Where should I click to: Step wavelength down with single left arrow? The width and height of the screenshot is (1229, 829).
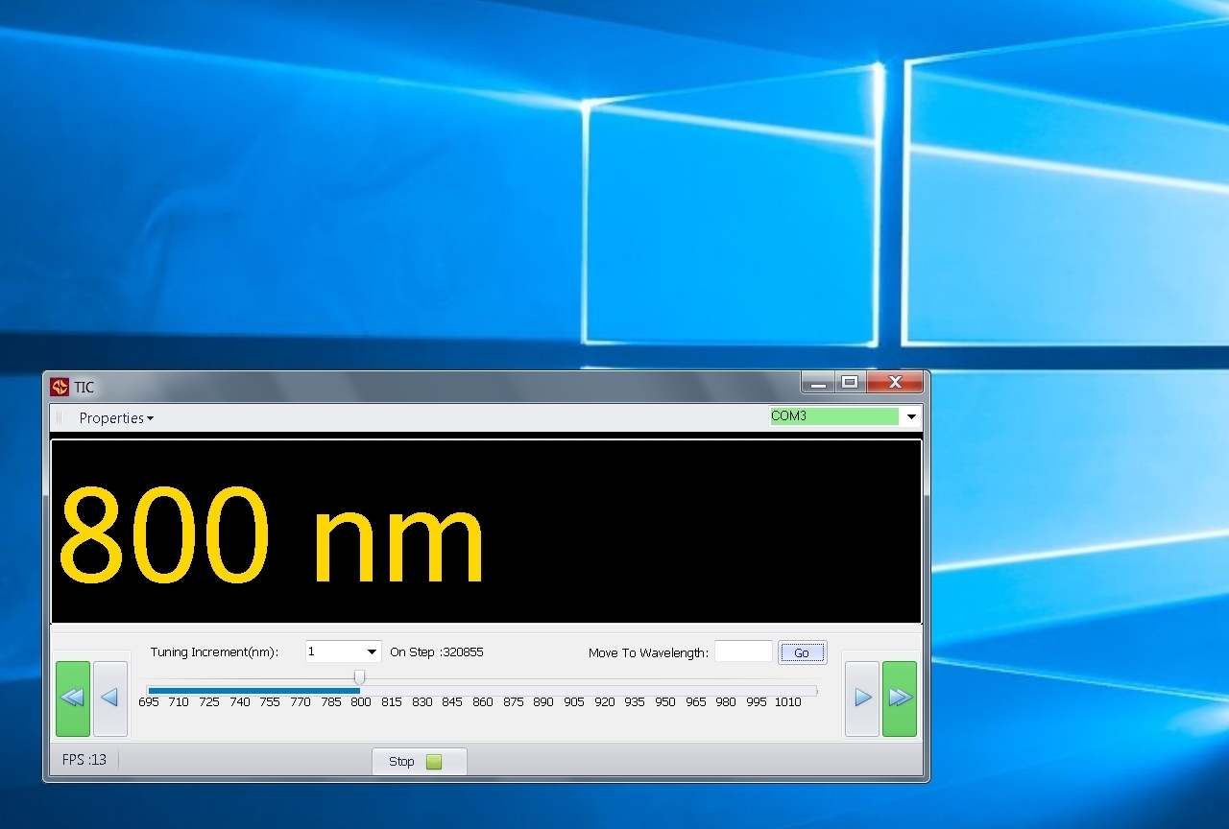pos(109,699)
